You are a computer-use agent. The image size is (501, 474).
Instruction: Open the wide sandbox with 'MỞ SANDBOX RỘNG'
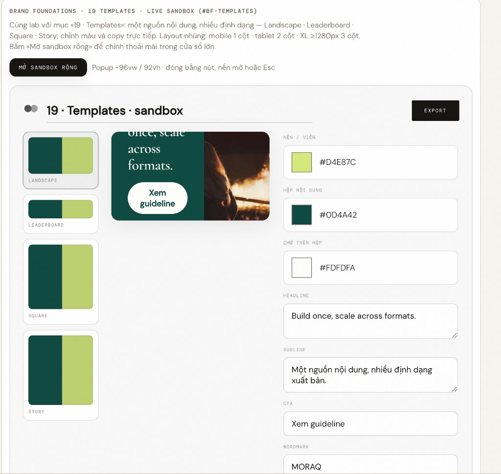click(x=48, y=68)
